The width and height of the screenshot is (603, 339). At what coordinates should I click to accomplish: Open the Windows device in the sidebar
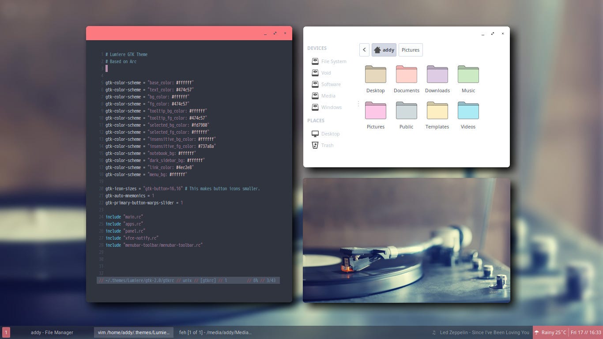(x=331, y=107)
